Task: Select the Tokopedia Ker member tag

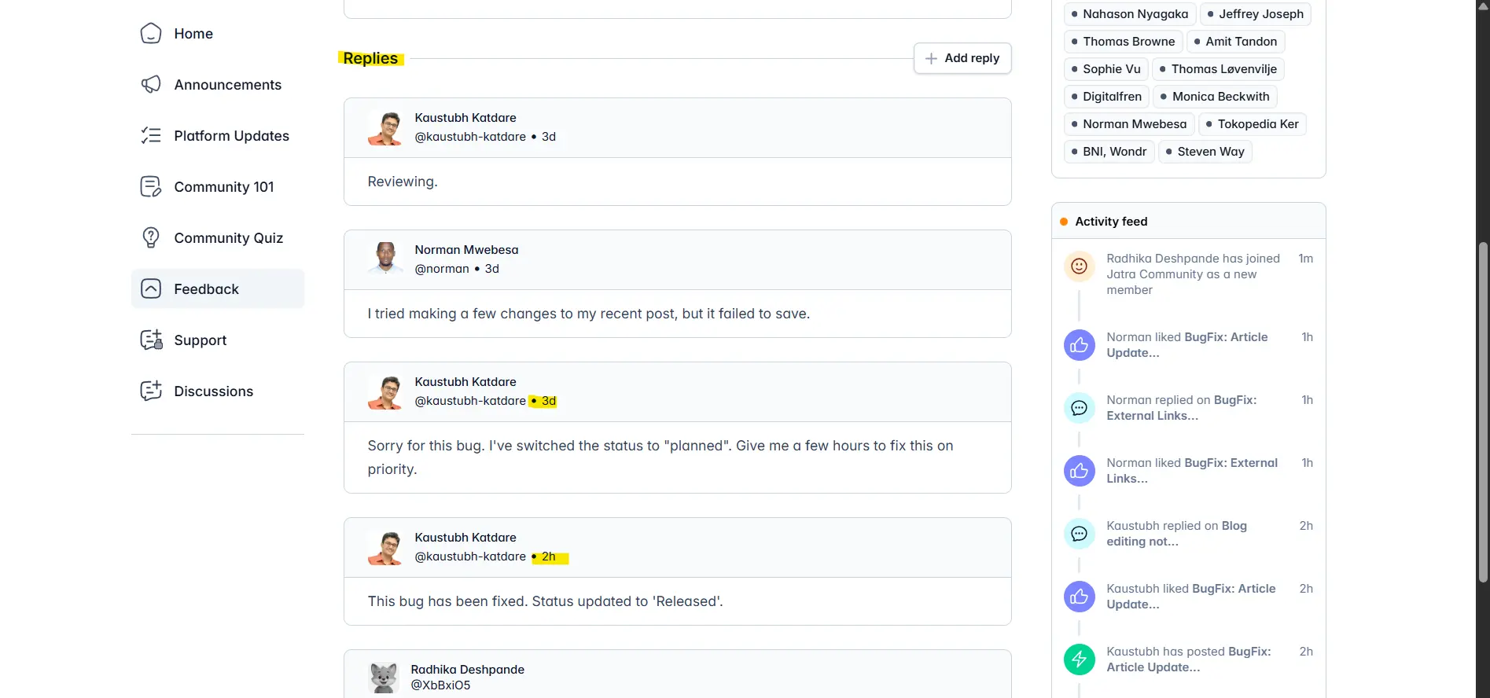Action: 1252,124
